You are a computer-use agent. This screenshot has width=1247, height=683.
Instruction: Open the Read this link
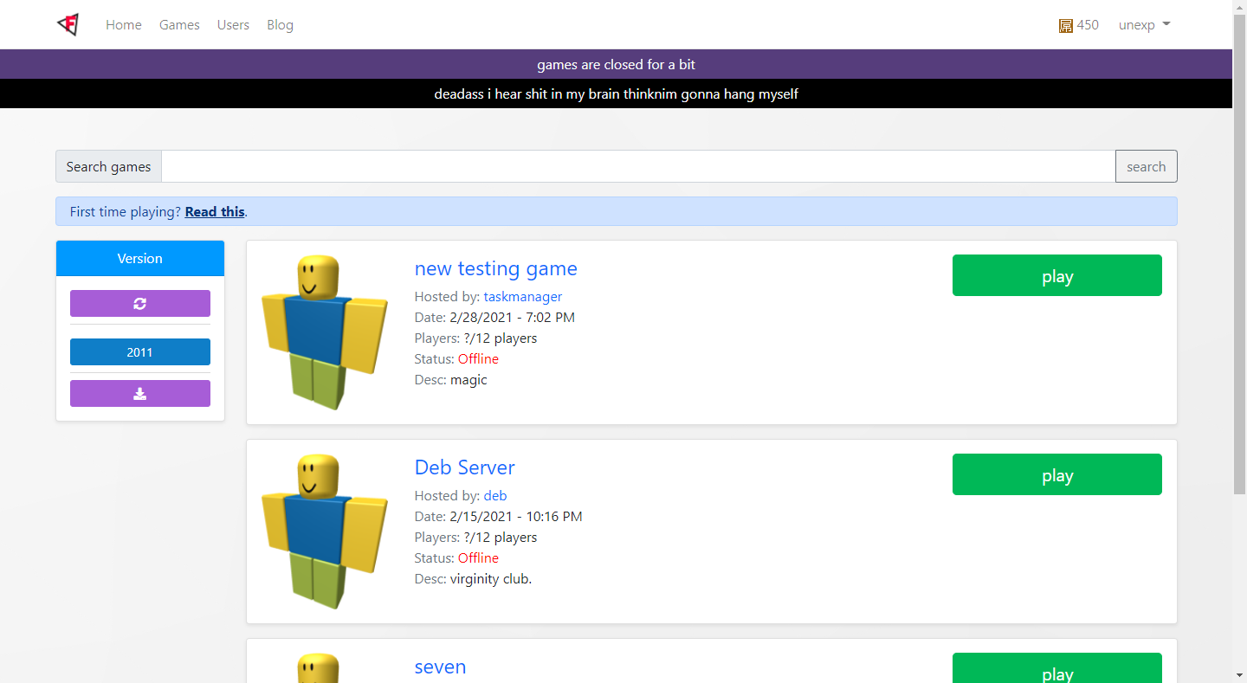pyautogui.click(x=215, y=212)
